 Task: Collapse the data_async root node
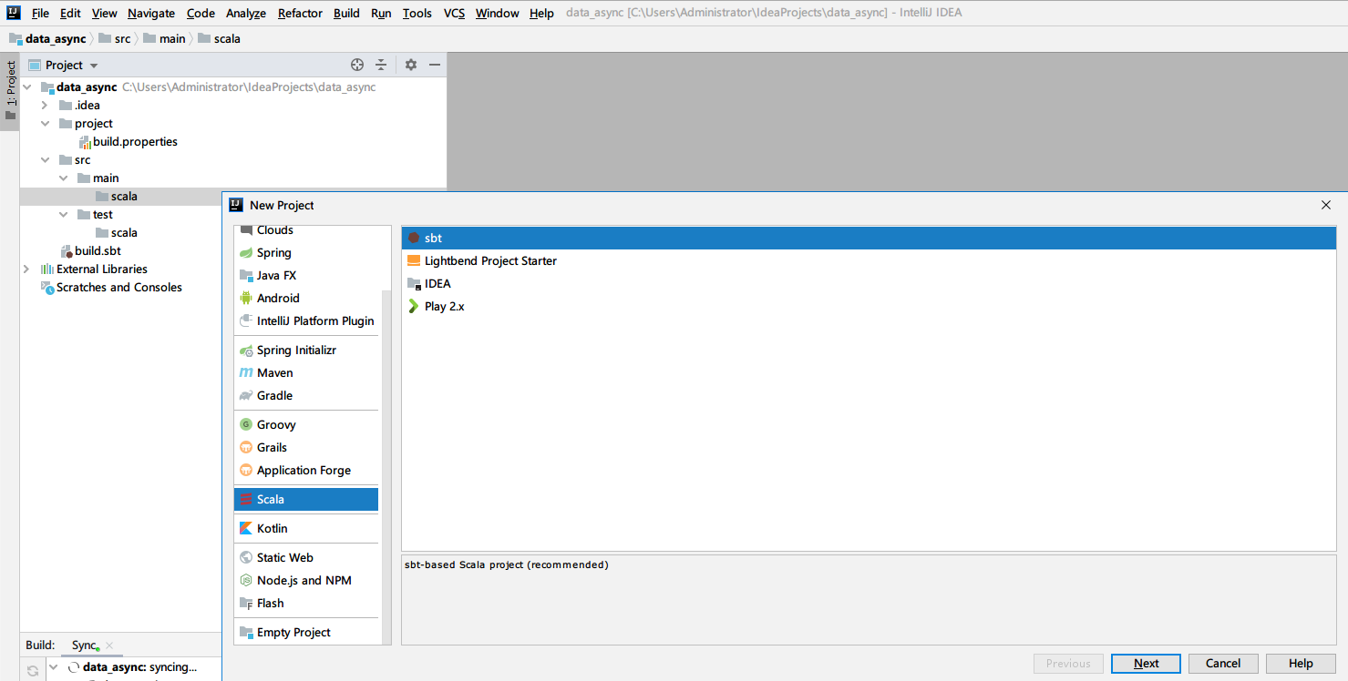(x=26, y=87)
